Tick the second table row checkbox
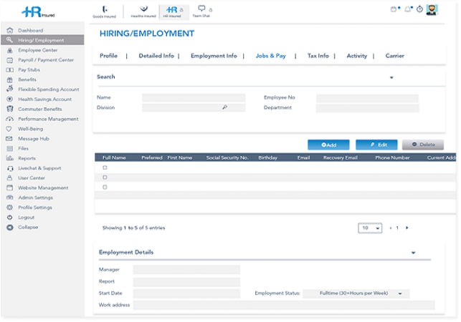 (105, 177)
